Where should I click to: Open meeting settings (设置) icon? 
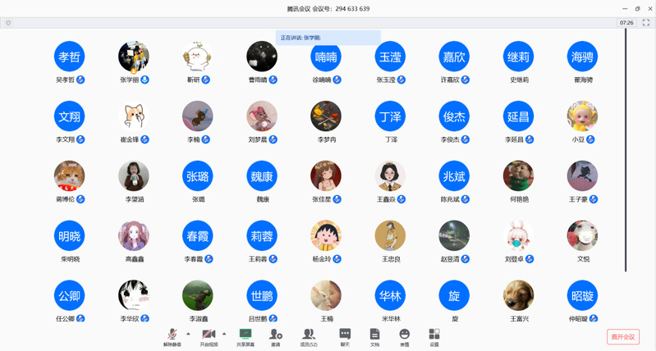[x=434, y=334]
